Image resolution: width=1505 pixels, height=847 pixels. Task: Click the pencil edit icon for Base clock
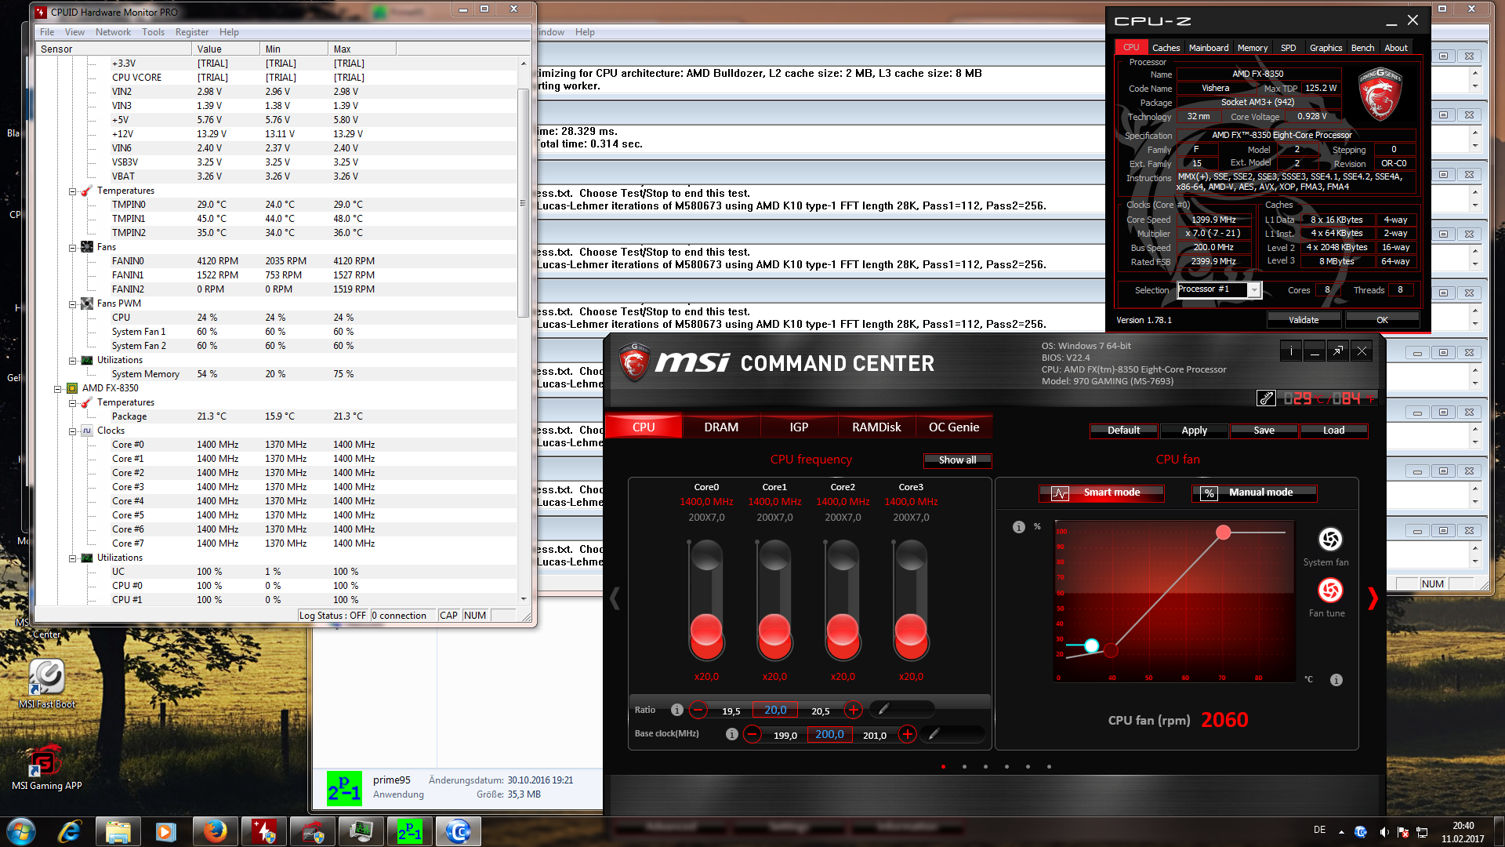tap(934, 734)
